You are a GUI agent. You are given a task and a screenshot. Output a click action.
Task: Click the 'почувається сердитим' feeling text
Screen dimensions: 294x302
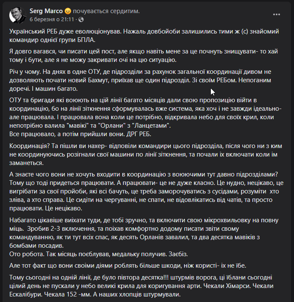[x=106, y=11]
